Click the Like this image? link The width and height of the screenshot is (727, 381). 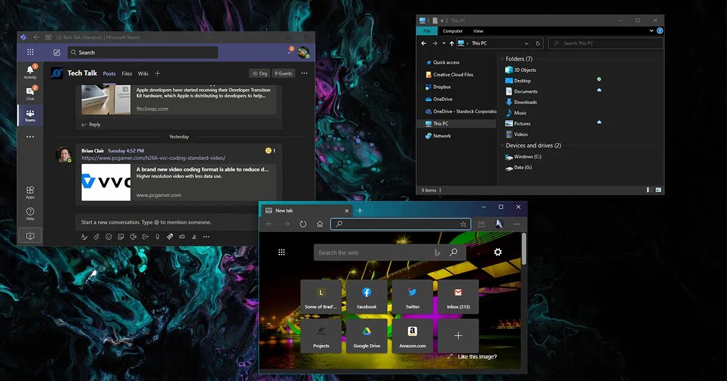tap(477, 357)
